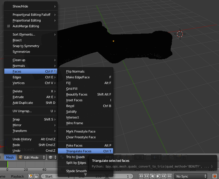Select Undo in Mesh menu

tap(31, 151)
